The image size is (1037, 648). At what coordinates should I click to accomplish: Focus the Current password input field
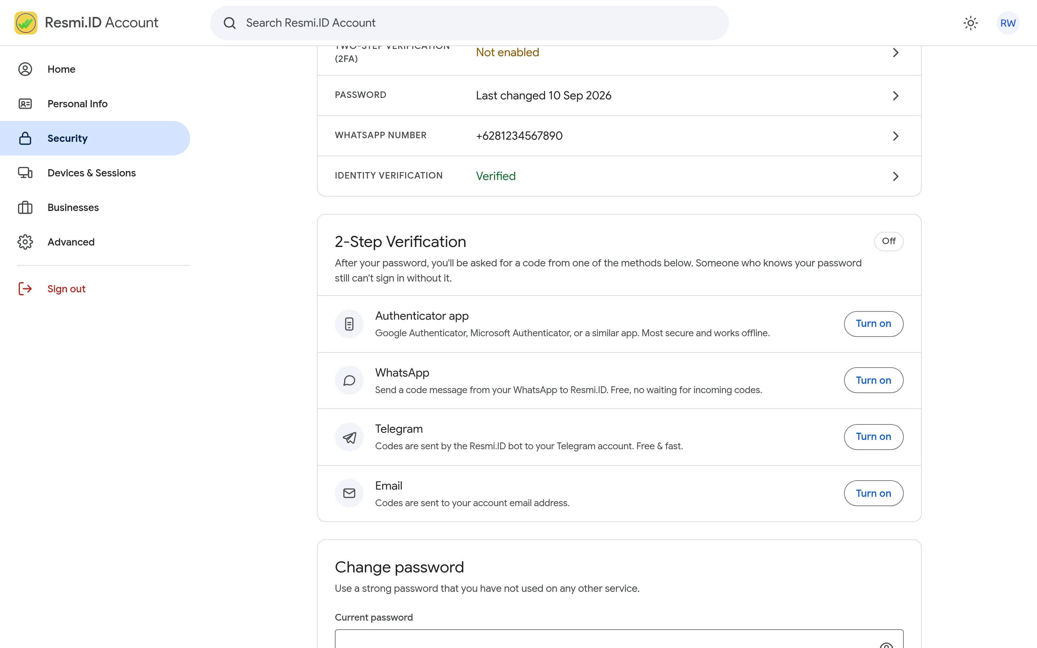pos(619,639)
